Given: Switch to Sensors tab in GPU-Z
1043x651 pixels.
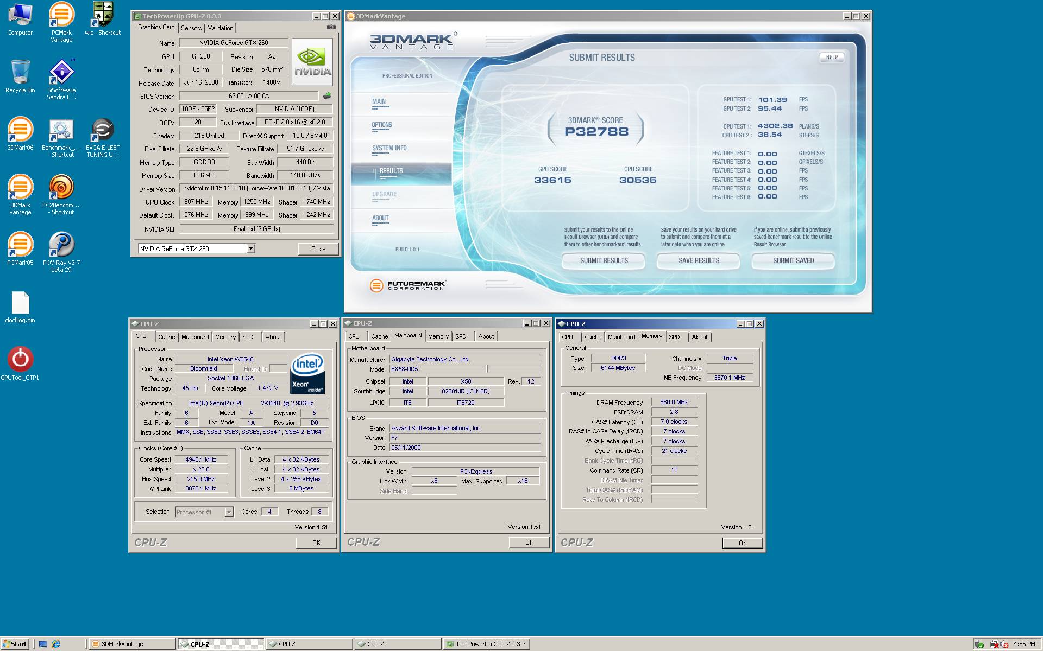Looking at the screenshot, I should (x=191, y=28).
